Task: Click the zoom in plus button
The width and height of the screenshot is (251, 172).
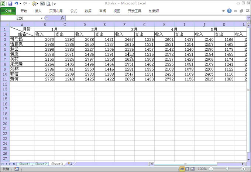Action: click(x=243, y=169)
